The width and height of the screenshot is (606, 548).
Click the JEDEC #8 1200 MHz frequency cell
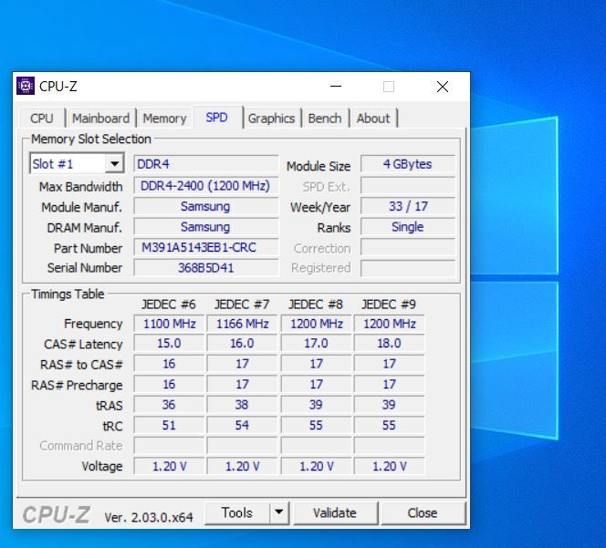pos(316,324)
